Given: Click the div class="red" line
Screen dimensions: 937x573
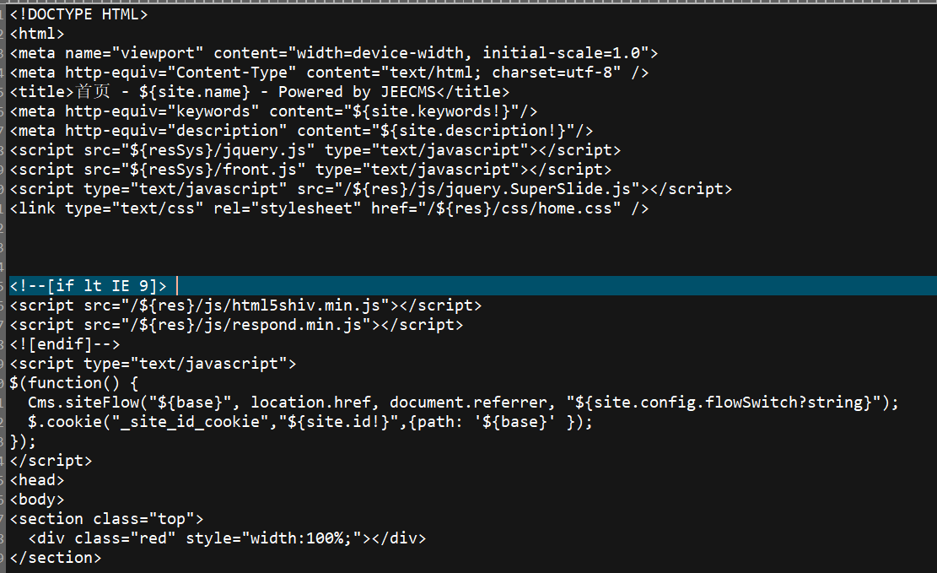Looking at the screenshot, I should coord(227,538).
